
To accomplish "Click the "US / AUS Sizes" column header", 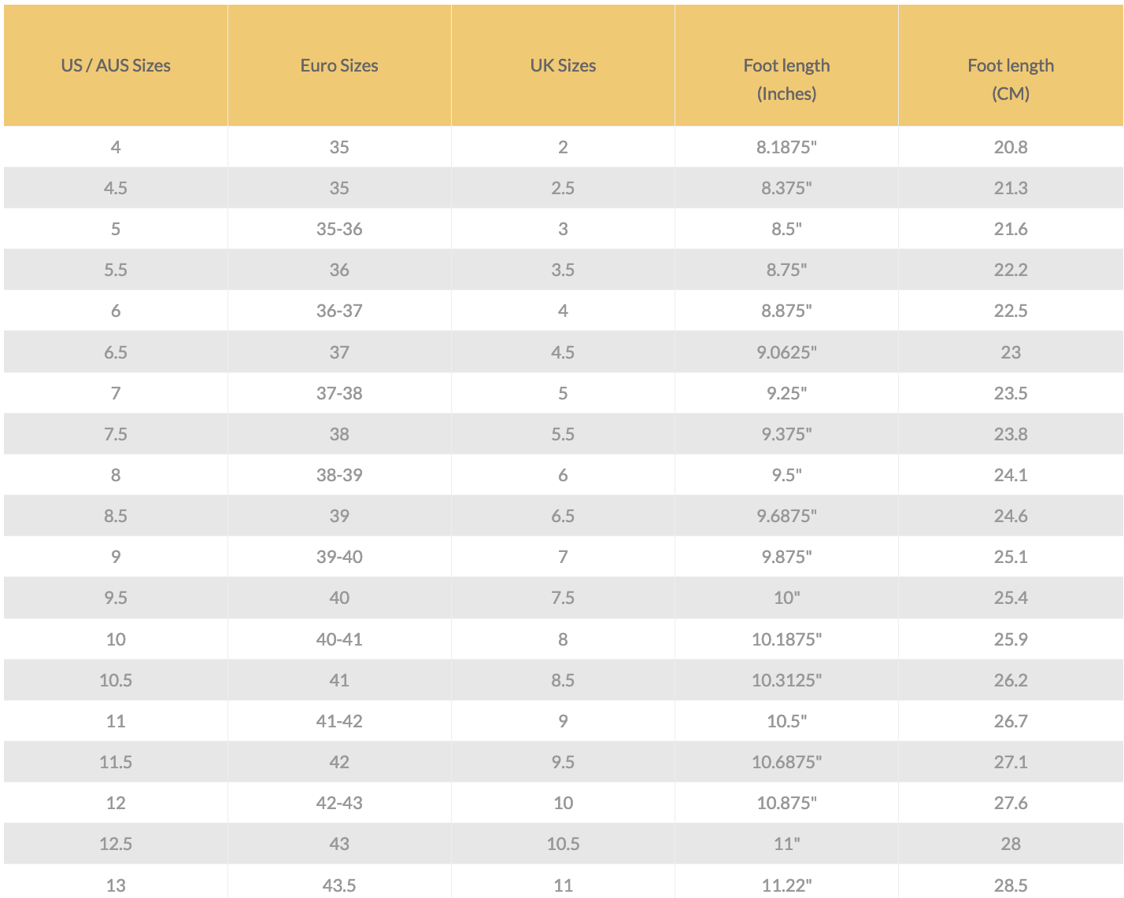I will point(116,66).
